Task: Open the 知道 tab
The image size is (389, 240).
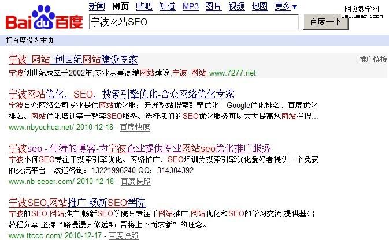Action: pos(167,7)
